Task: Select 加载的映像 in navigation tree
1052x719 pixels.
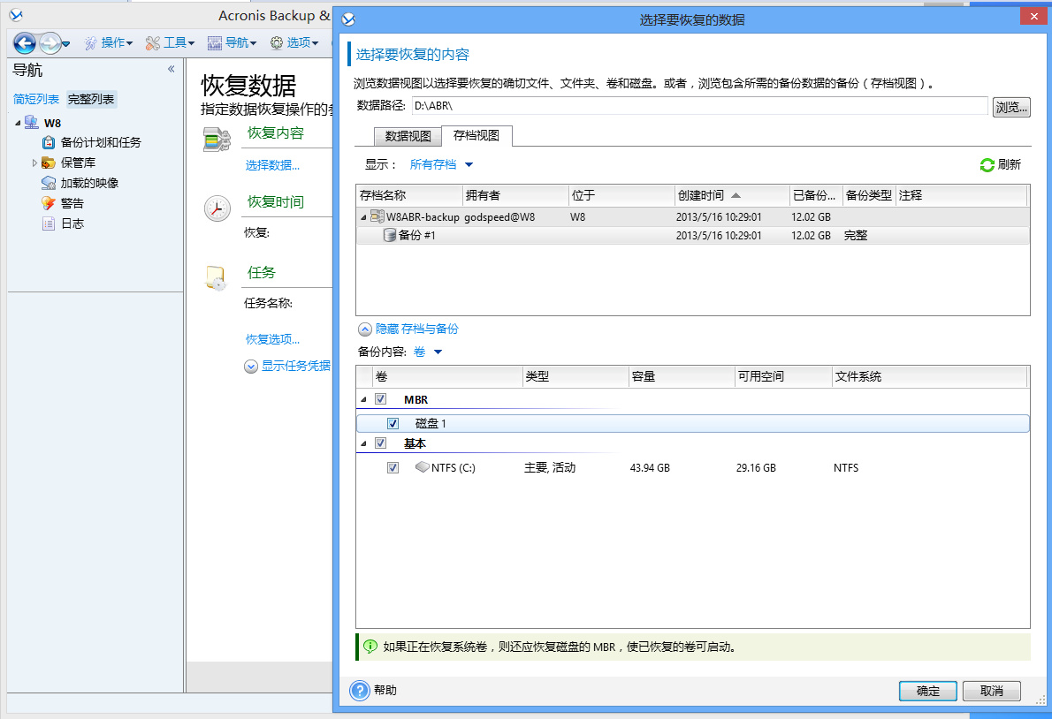Action: pos(89,183)
